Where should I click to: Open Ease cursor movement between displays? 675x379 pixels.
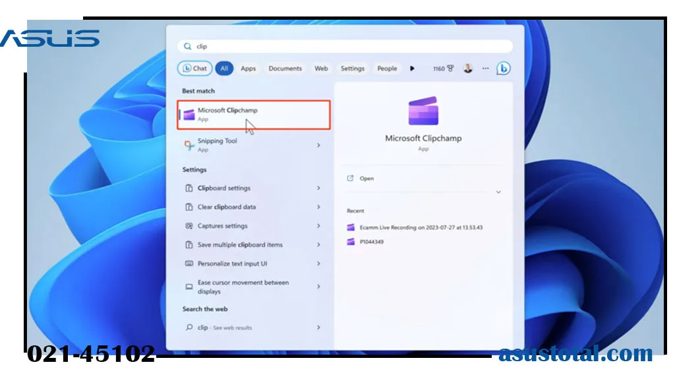254,287
